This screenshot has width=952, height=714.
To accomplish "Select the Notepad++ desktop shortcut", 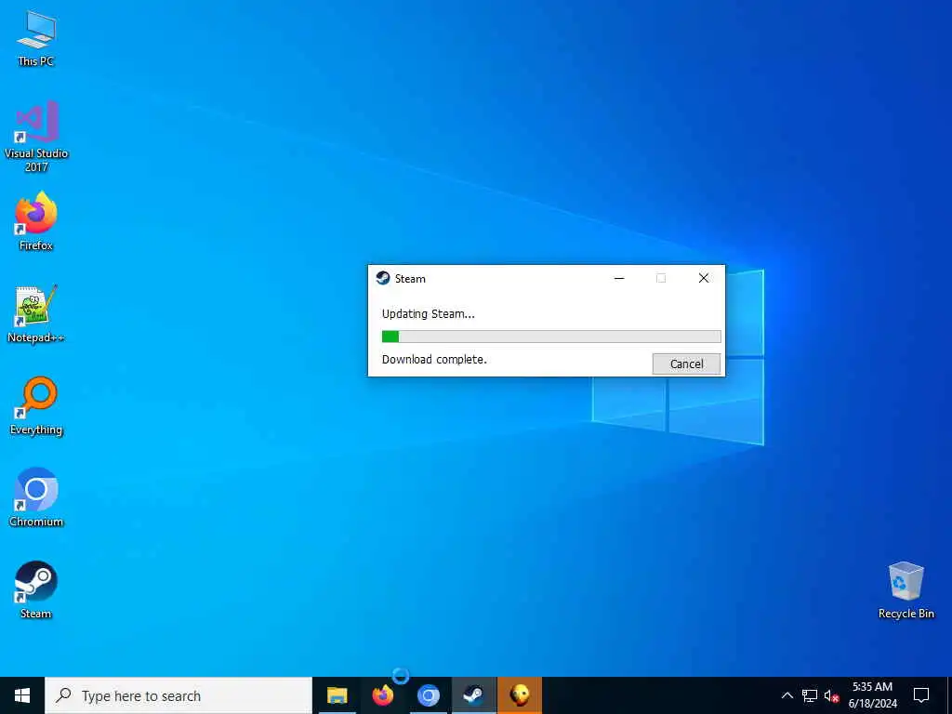I will (x=36, y=314).
